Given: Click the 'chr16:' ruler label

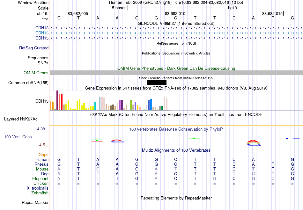Looking at the screenshot, I should pos(43,13).
